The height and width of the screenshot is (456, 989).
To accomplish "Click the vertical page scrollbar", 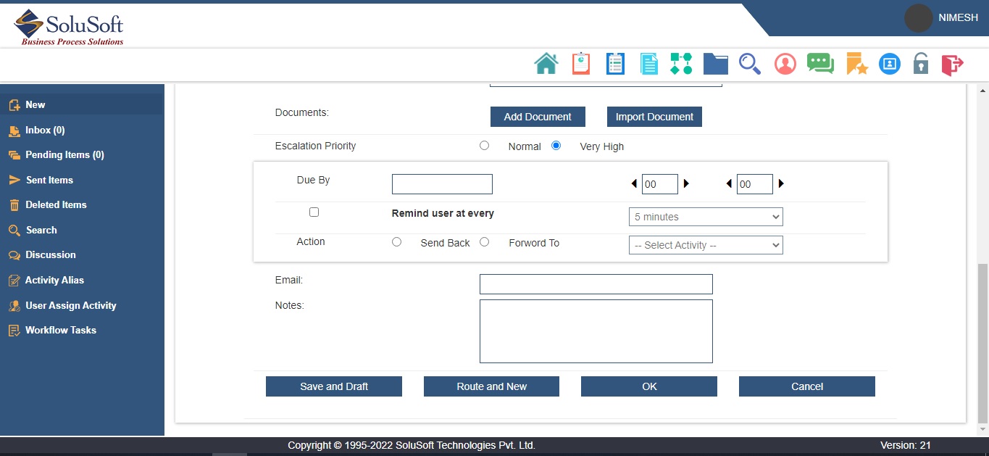I will (982, 341).
